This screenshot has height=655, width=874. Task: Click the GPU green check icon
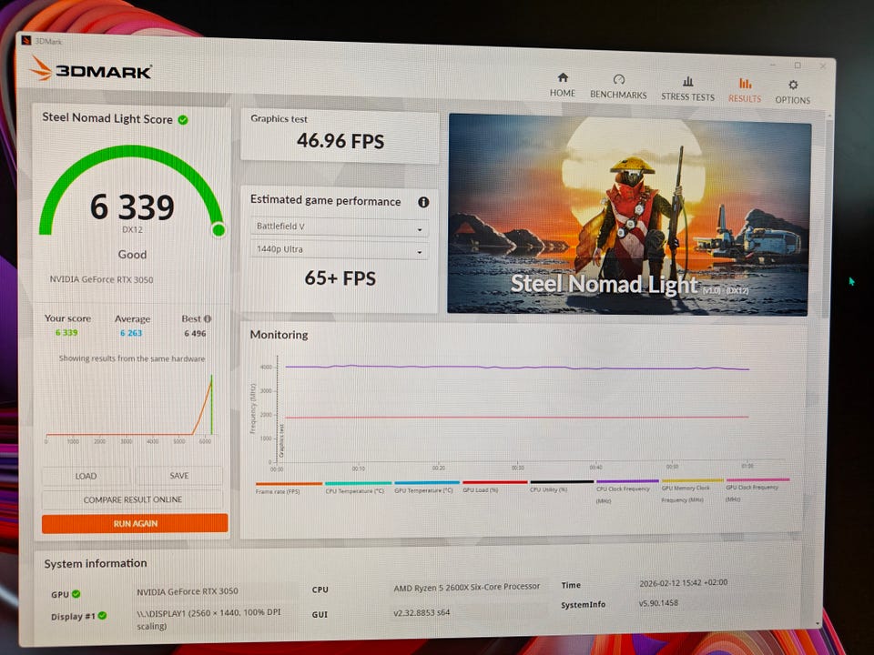76,594
